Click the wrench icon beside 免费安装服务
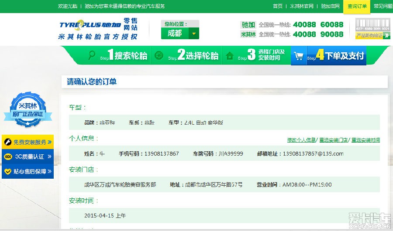 [x=8, y=142]
